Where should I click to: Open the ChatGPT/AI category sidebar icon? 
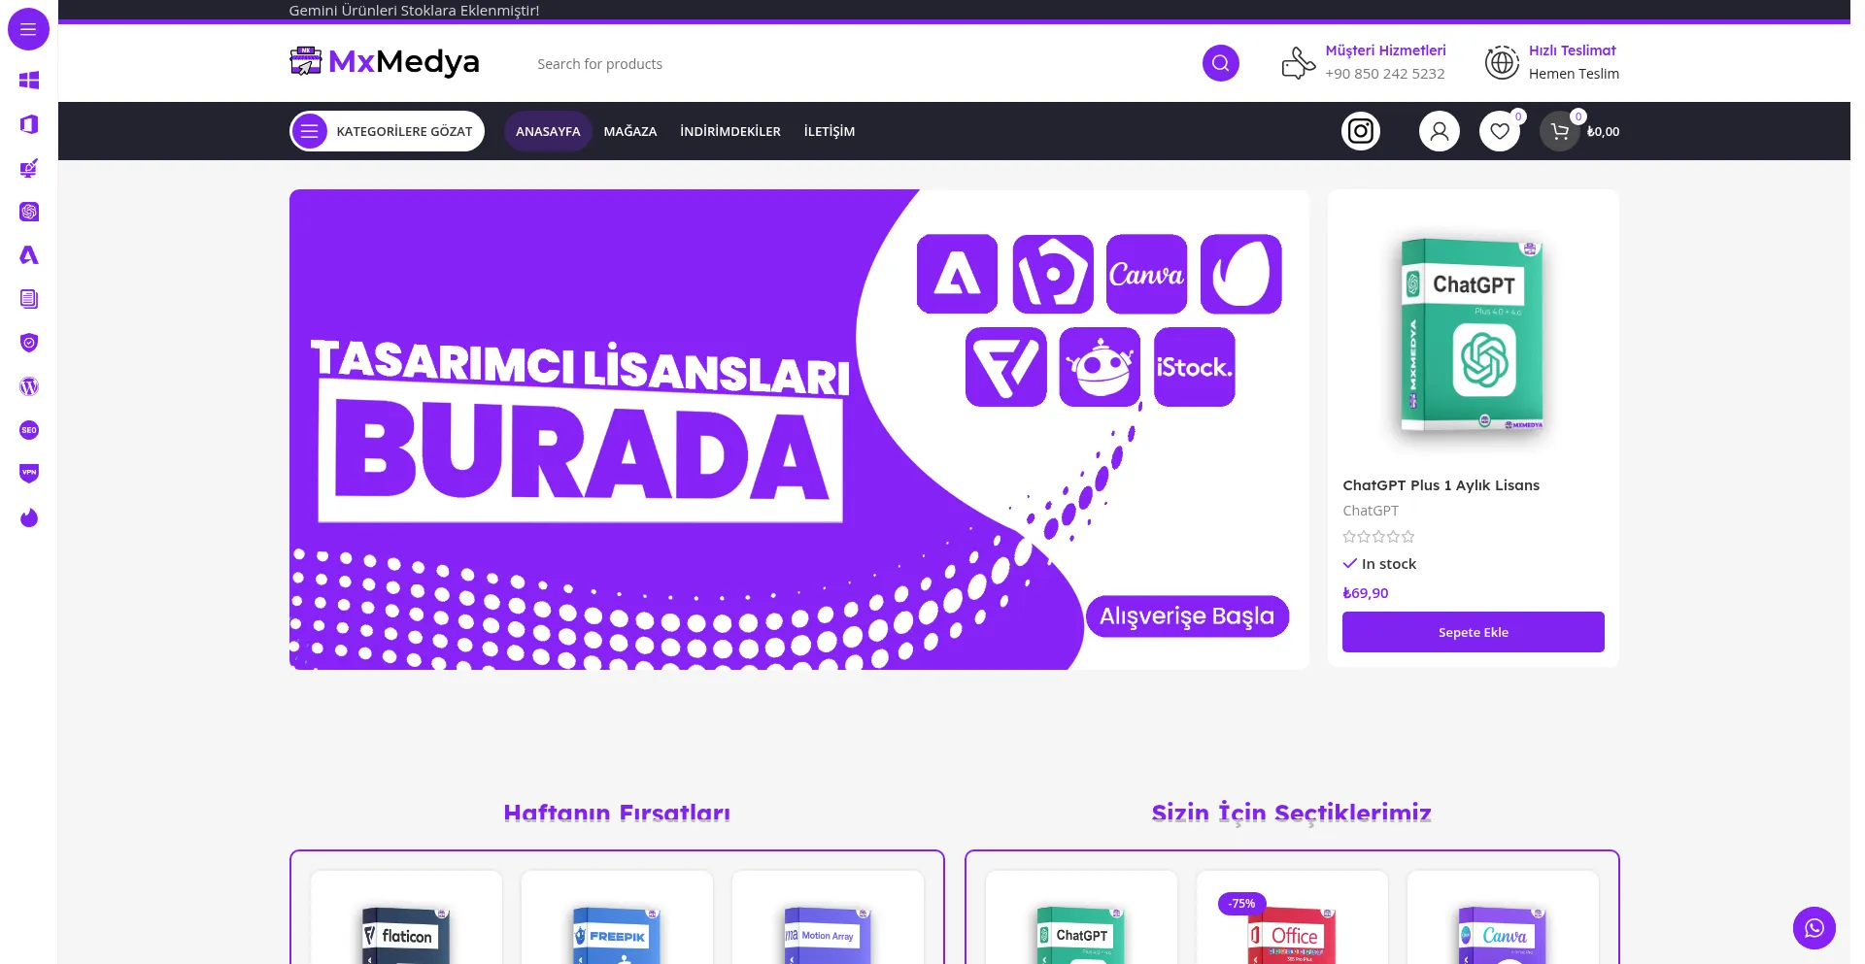click(x=29, y=212)
